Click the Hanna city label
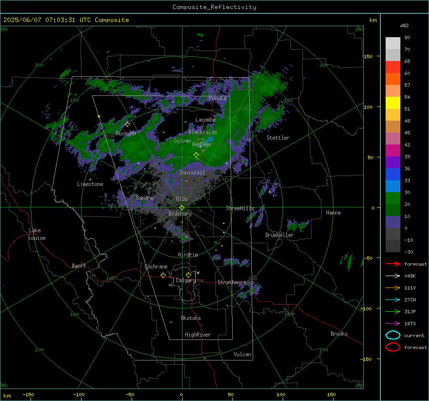Image resolution: width=429 pixels, height=401 pixels. (x=333, y=213)
